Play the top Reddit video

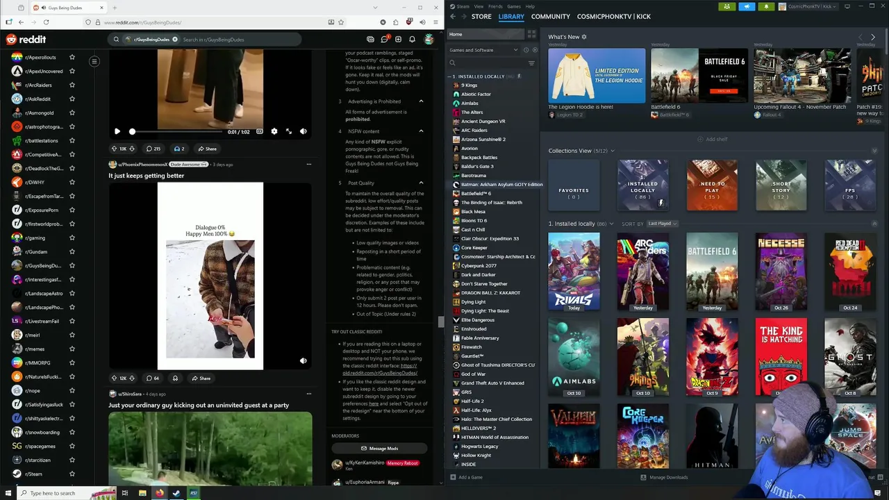(117, 131)
